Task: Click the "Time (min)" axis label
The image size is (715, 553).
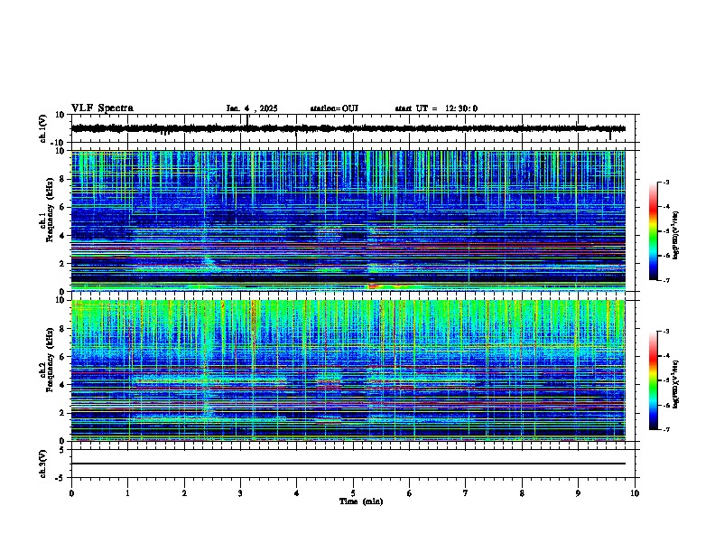Action: (361, 501)
